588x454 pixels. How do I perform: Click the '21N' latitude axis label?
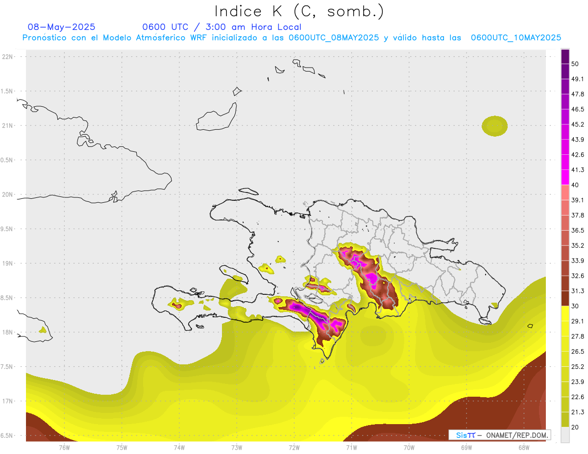(x=7, y=125)
